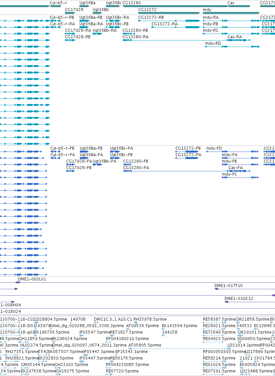Click protein CG17928-PB
275x376 pixels.
[79, 168]
